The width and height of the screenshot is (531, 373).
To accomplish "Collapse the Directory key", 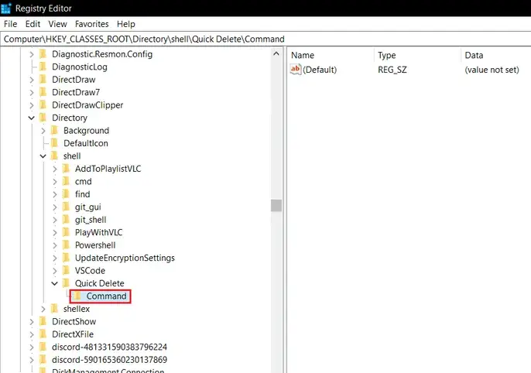I will 32,118.
